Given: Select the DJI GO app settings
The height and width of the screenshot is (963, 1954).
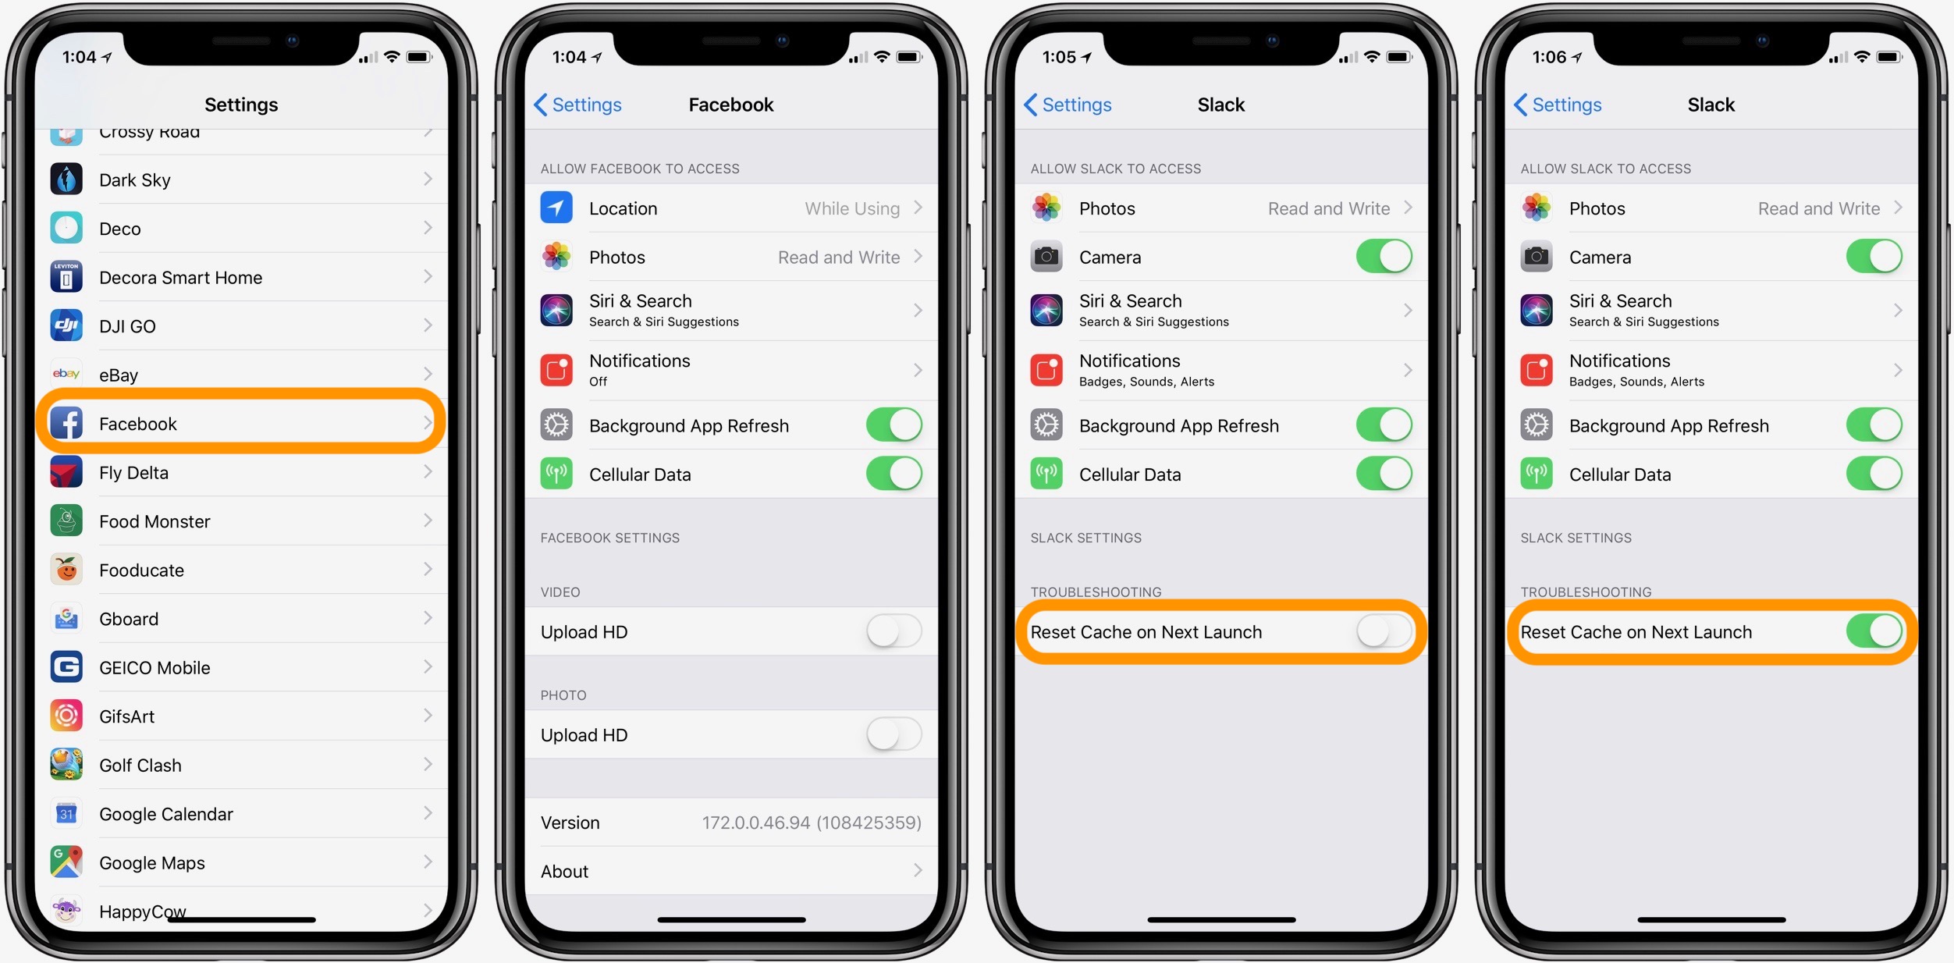Looking at the screenshot, I should (x=244, y=329).
